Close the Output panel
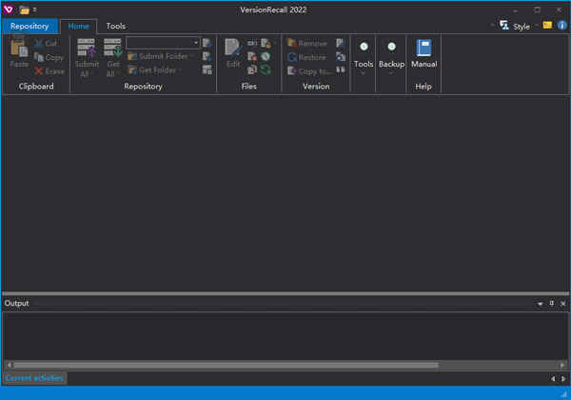571x400 pixels. [x=563, y=304]
